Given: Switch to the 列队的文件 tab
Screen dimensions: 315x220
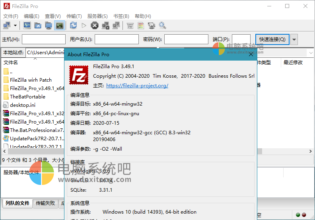Looking at the screenshot, I should click(17, 203).
